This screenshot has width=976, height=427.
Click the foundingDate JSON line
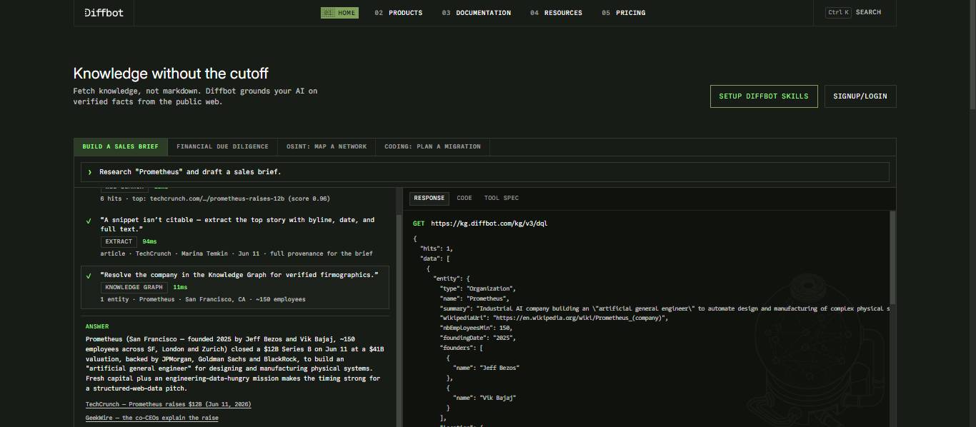pyautogui.click(x=477, y=338)
